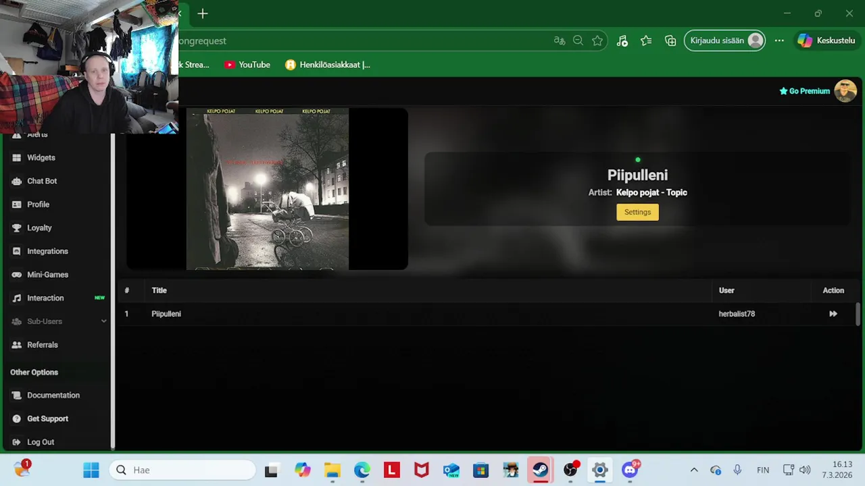This screenshot has height=486, width=865.
Task: Click Get Support in sidebar
Action: (47, 418)
